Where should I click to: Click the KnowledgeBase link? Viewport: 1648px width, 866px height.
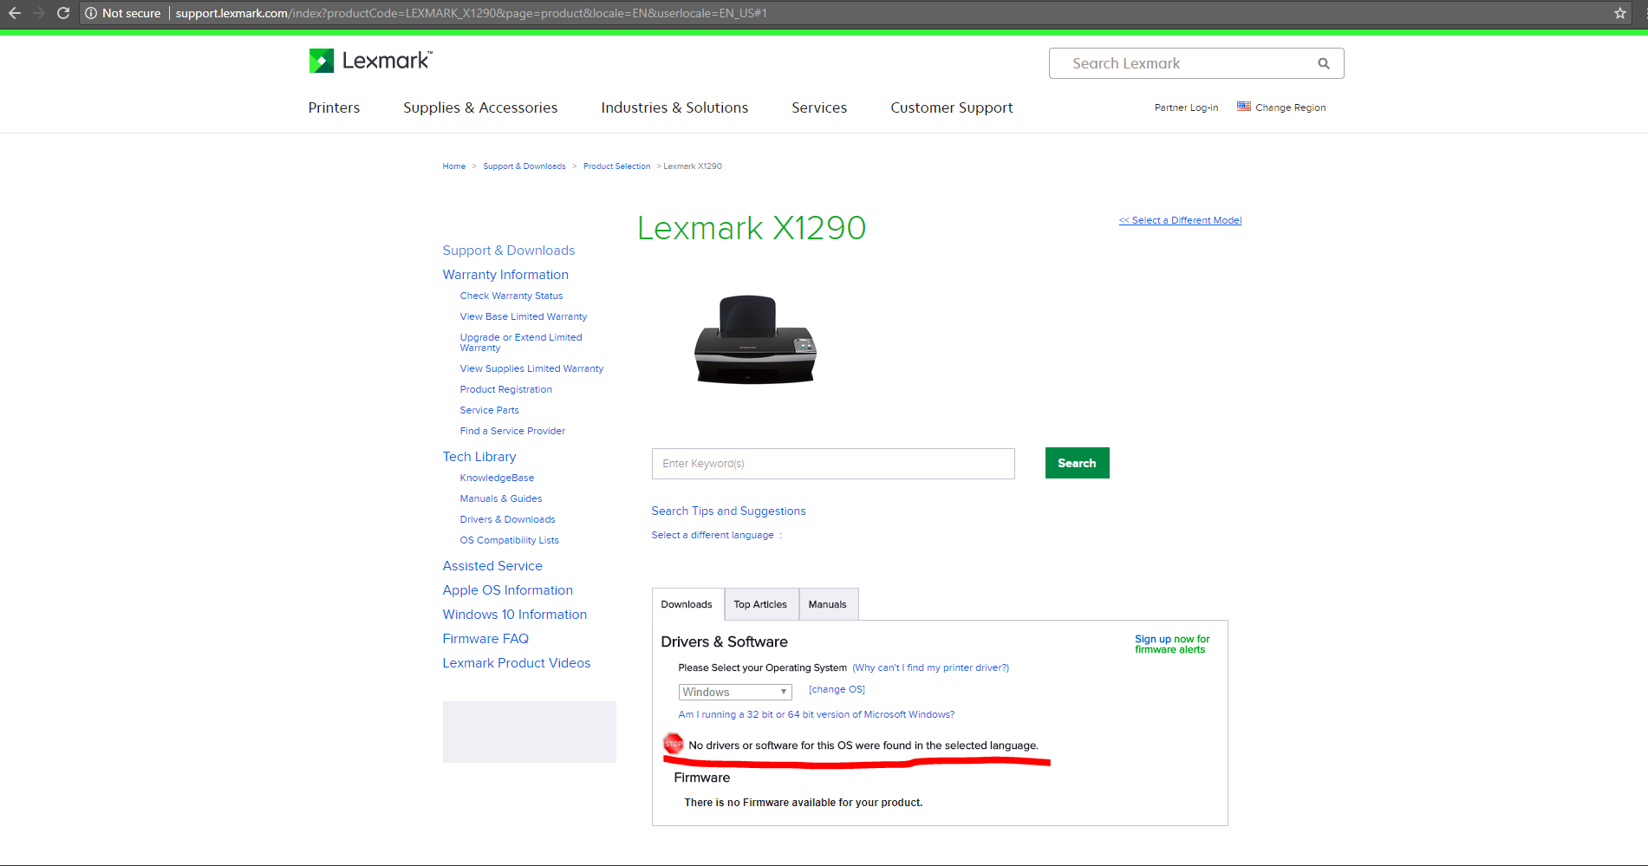click(497, 478)
